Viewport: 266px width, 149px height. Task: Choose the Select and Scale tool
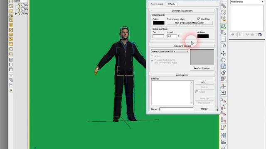click(223, 66)
